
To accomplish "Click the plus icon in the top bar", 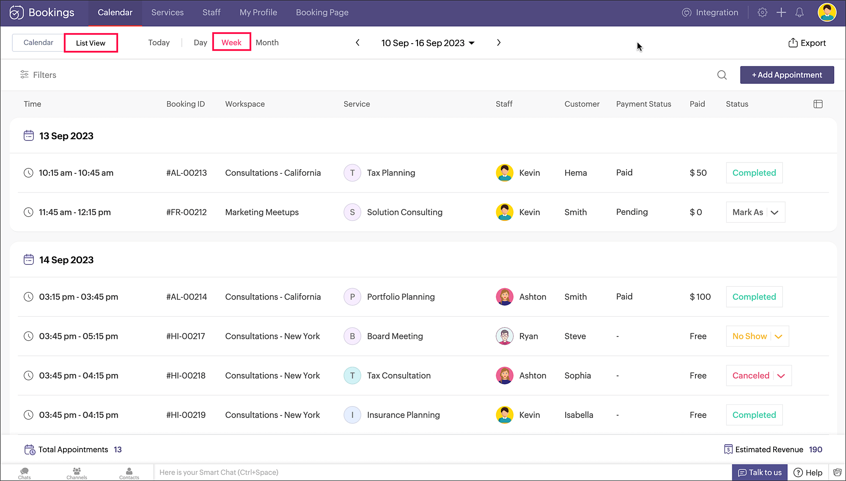I will point(781,12).
